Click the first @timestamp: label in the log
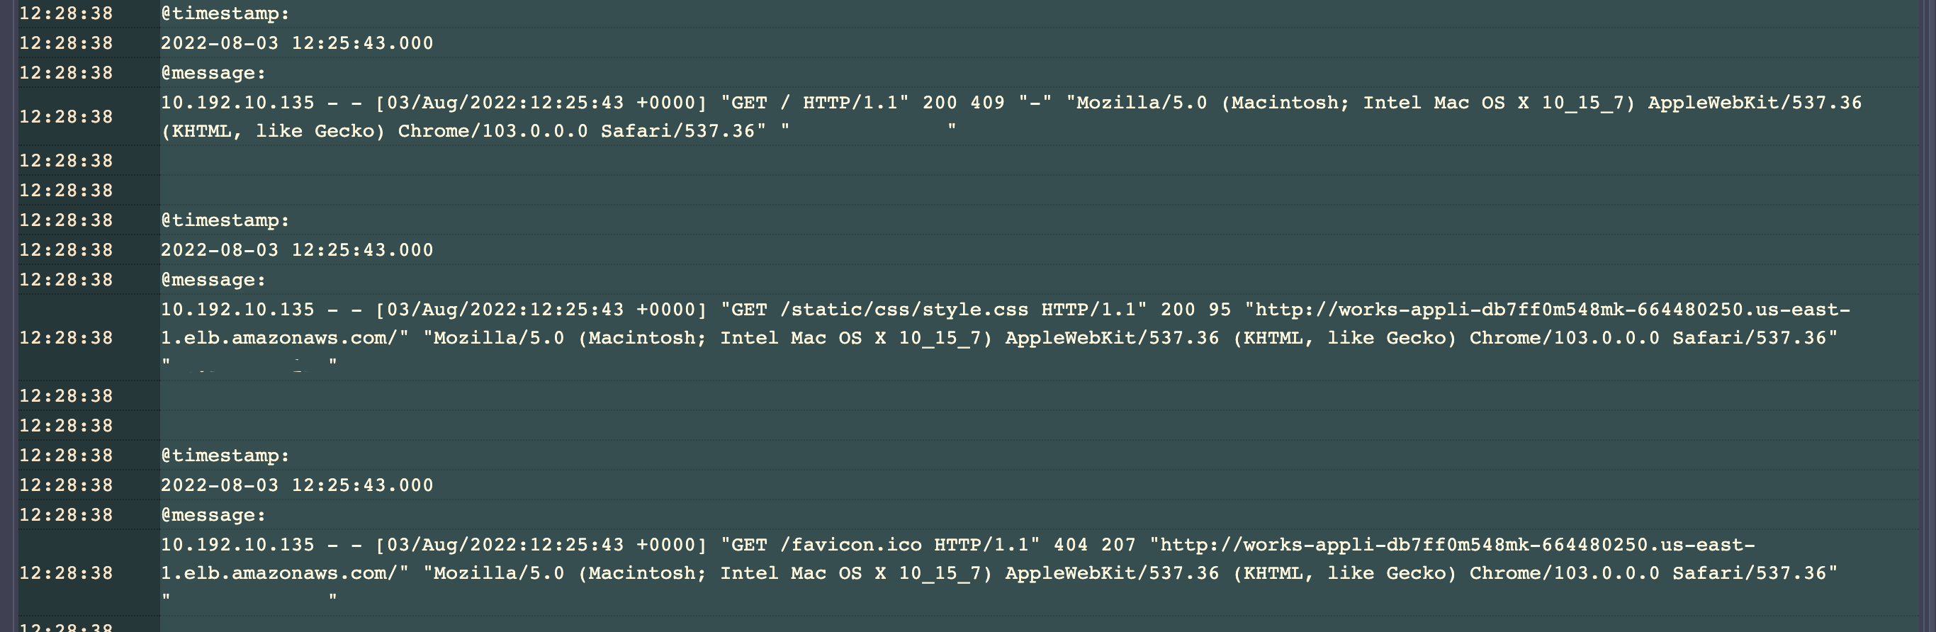The width and height of the screenshot is (1936, 632). (225, 13)
